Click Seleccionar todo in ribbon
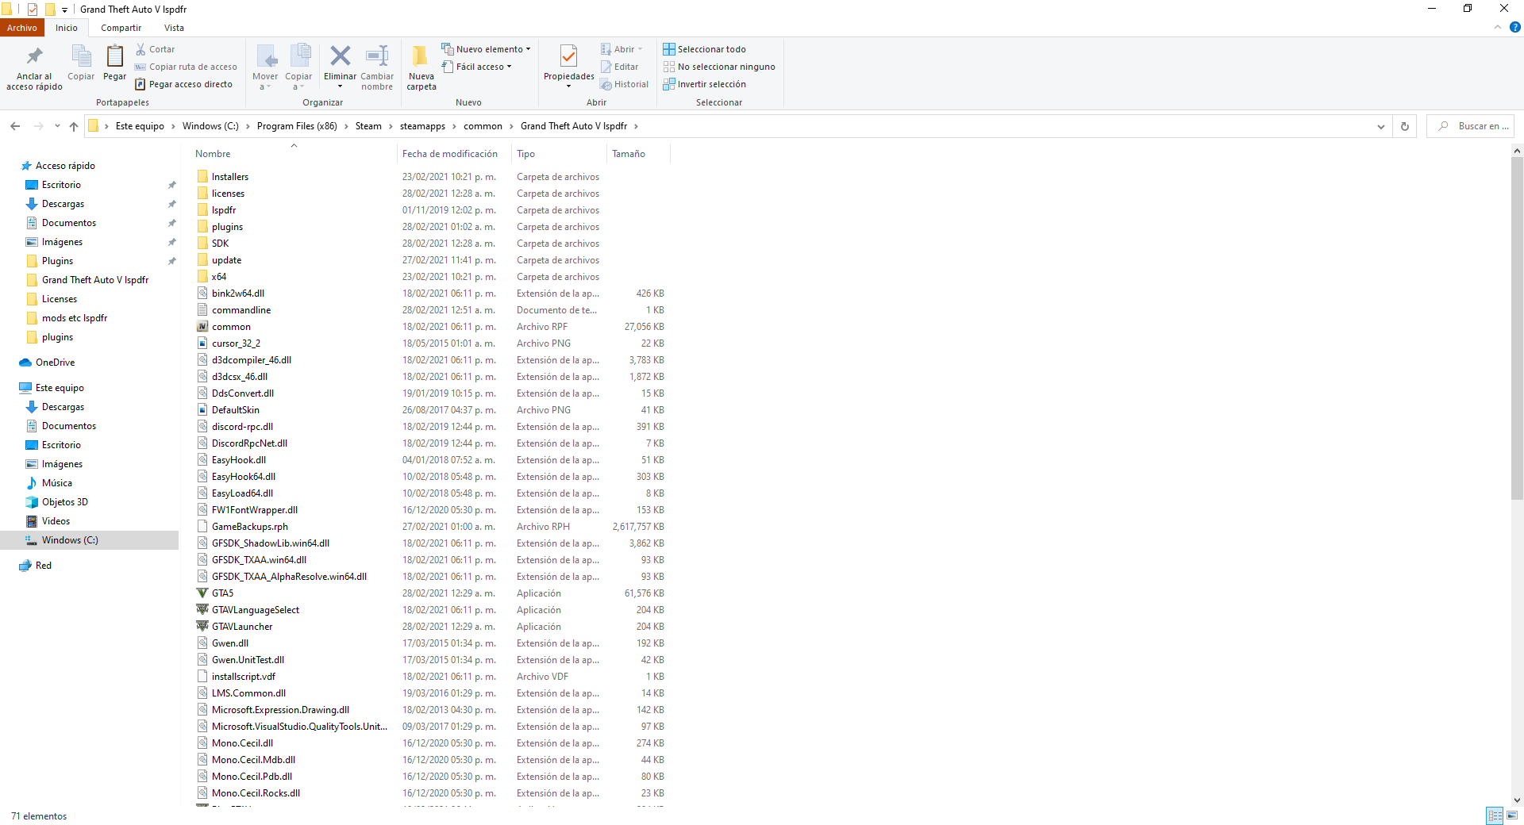 tap(705, 49)
